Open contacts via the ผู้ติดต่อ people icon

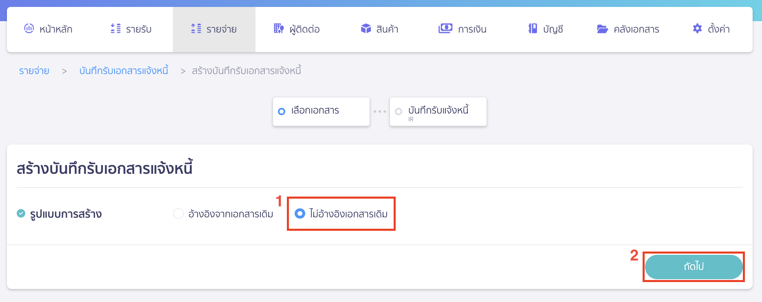tap(278, 28)
